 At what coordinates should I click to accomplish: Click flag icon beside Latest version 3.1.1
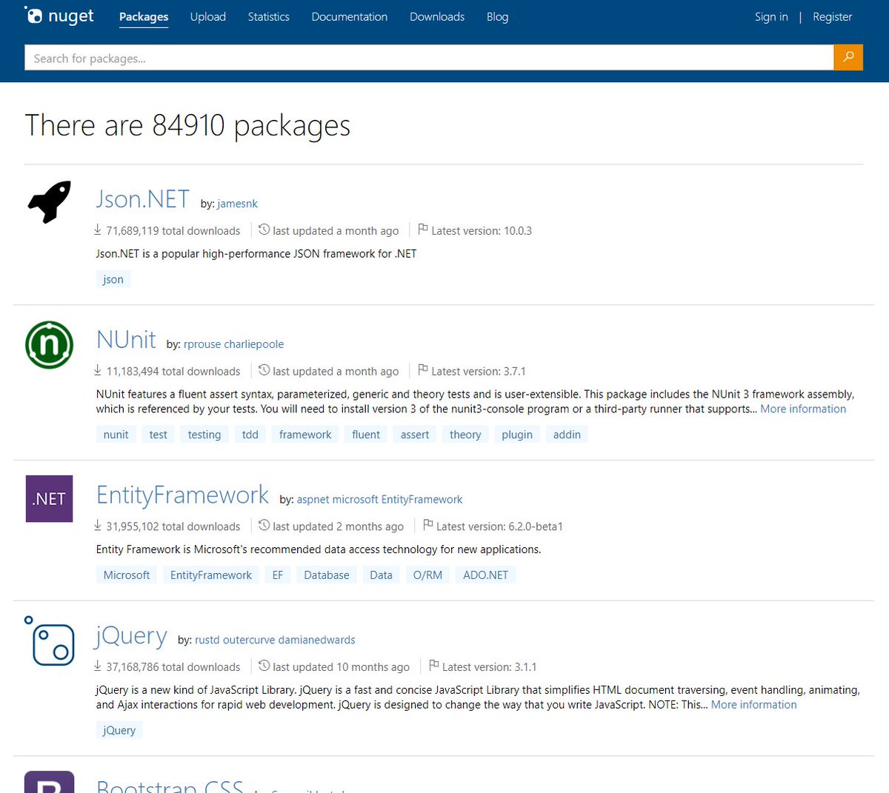pyautogui.click(x=434, y=666)
